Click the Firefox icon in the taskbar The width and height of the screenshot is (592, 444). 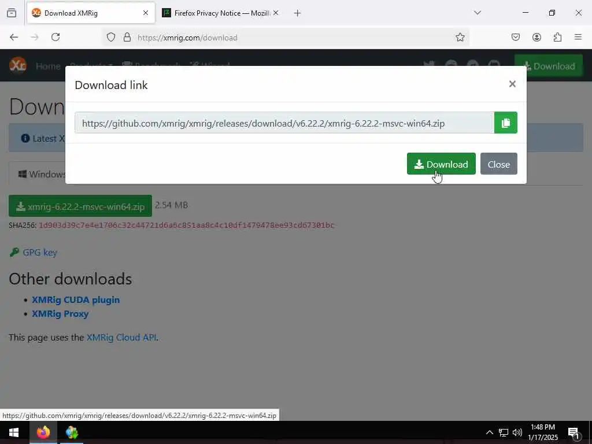[43, 432]
